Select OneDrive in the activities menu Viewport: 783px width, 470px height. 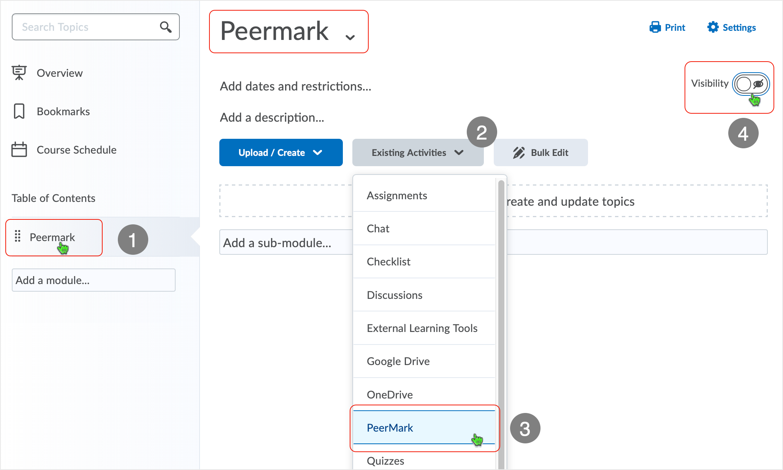tap(424, 394)
